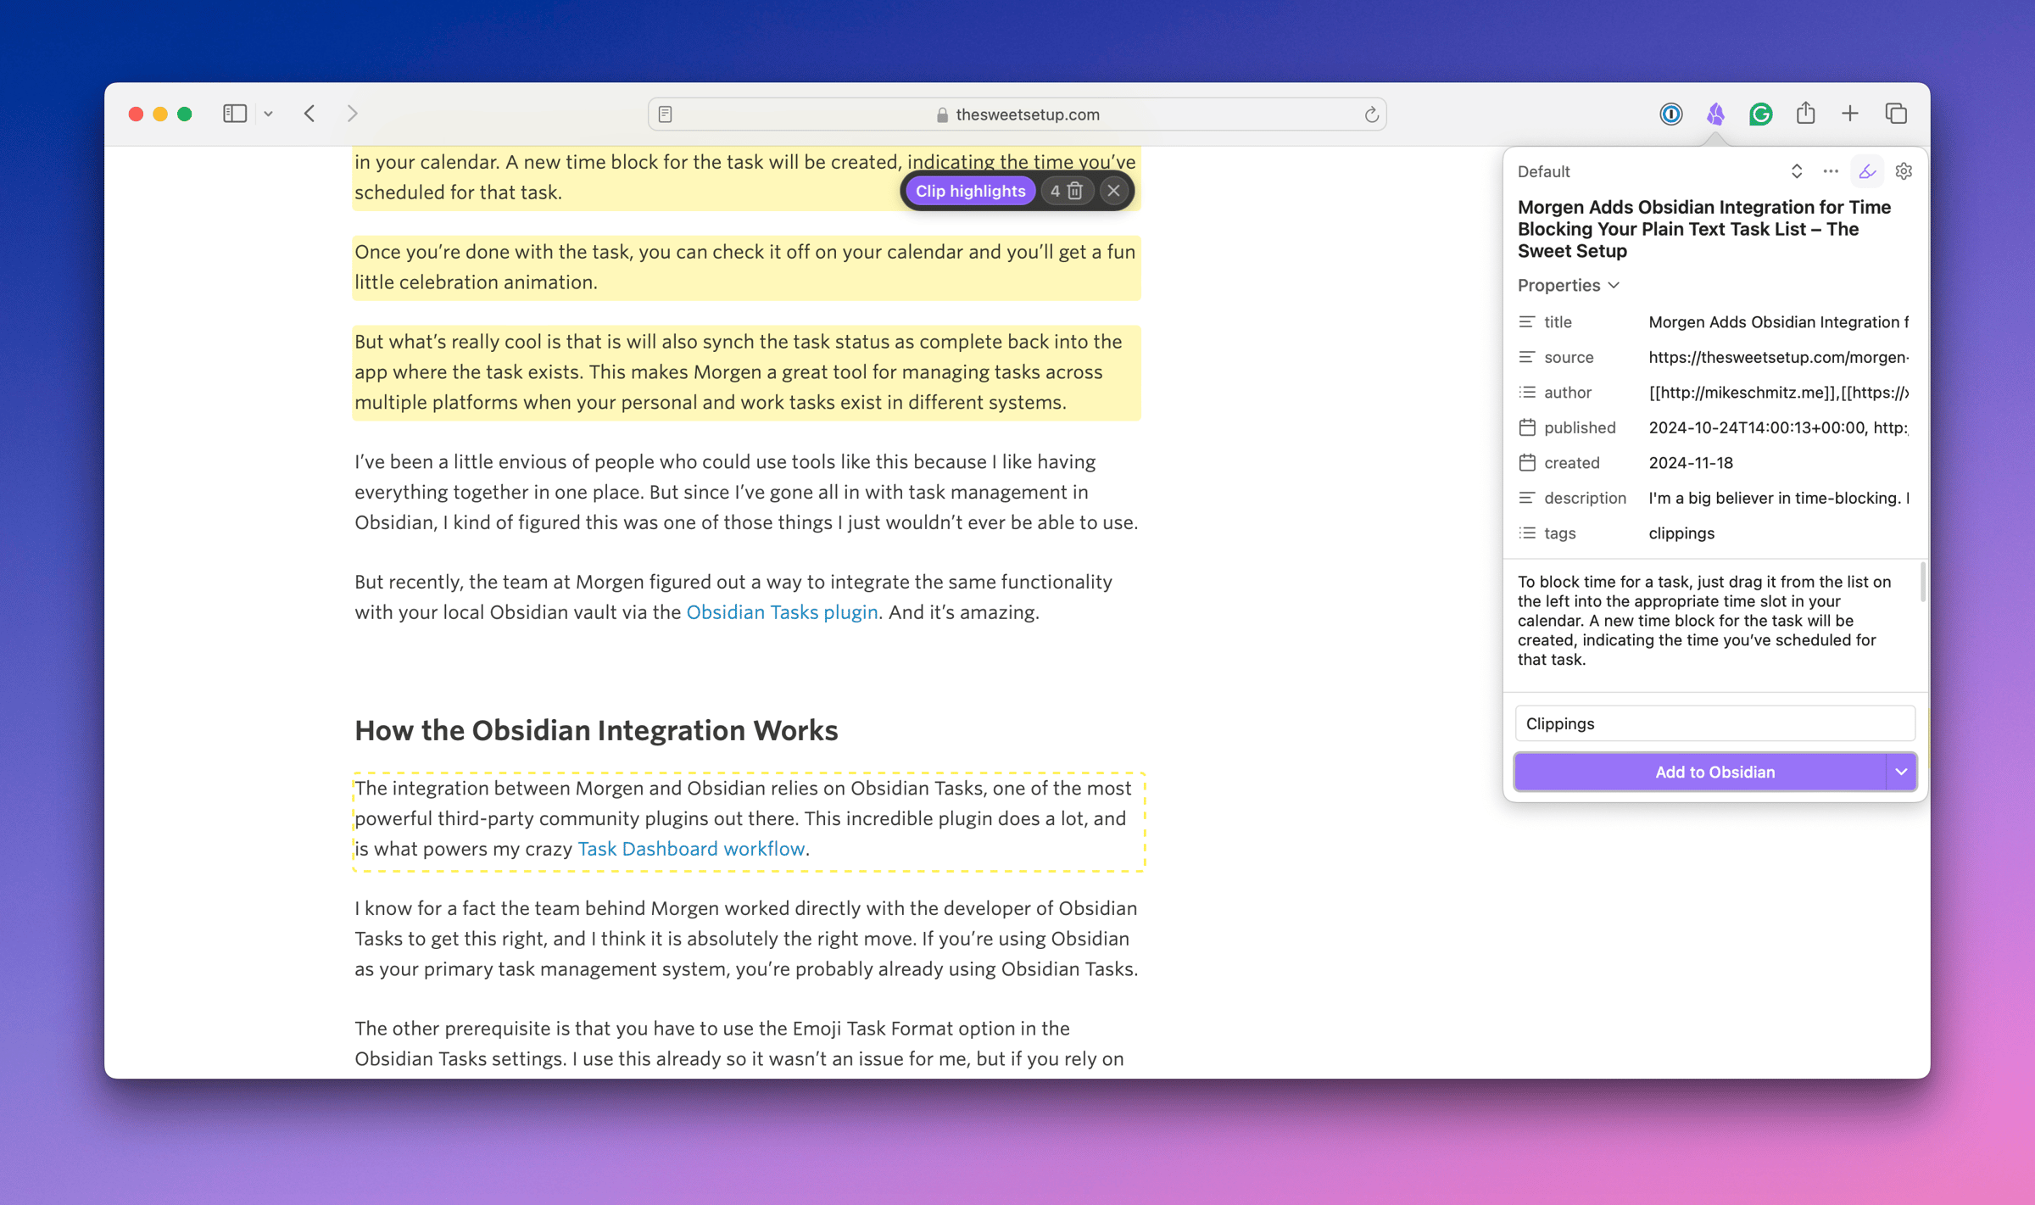Open the Default template selector

[x=1659, y=171]
